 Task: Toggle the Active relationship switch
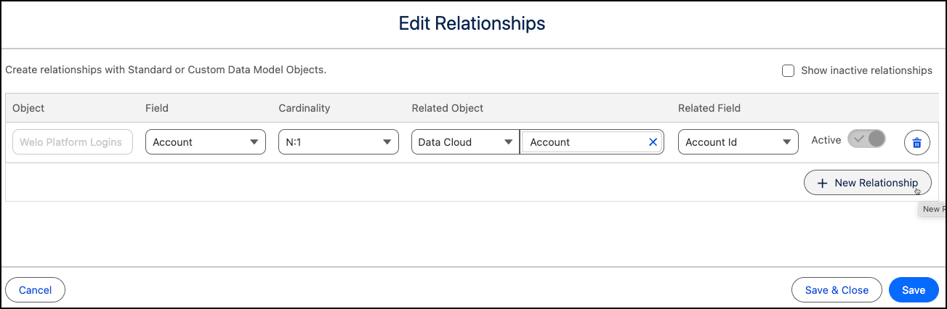(x=867, y=139)
